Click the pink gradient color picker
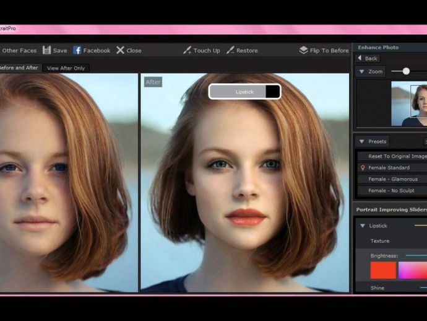The width and height of the screenshot is (427, 321). 413,270
